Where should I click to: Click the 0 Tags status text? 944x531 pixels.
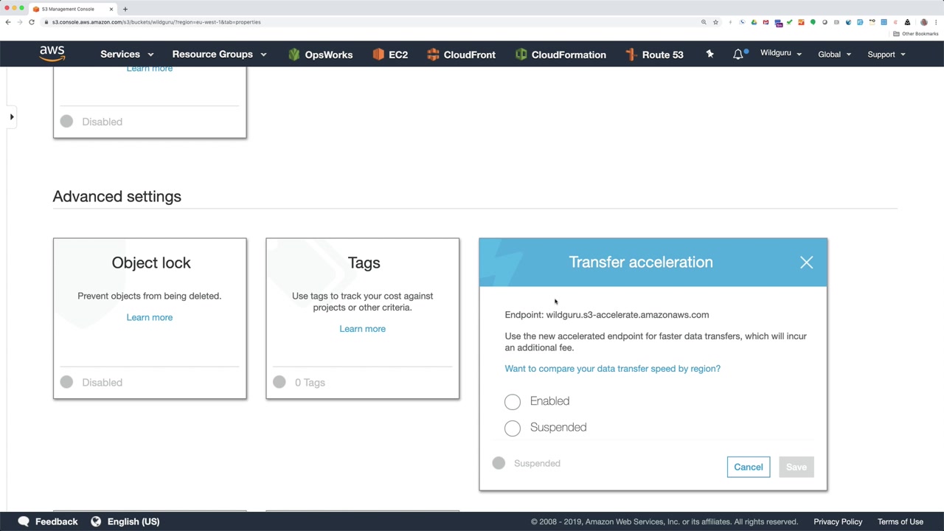[x=310, y=382]
